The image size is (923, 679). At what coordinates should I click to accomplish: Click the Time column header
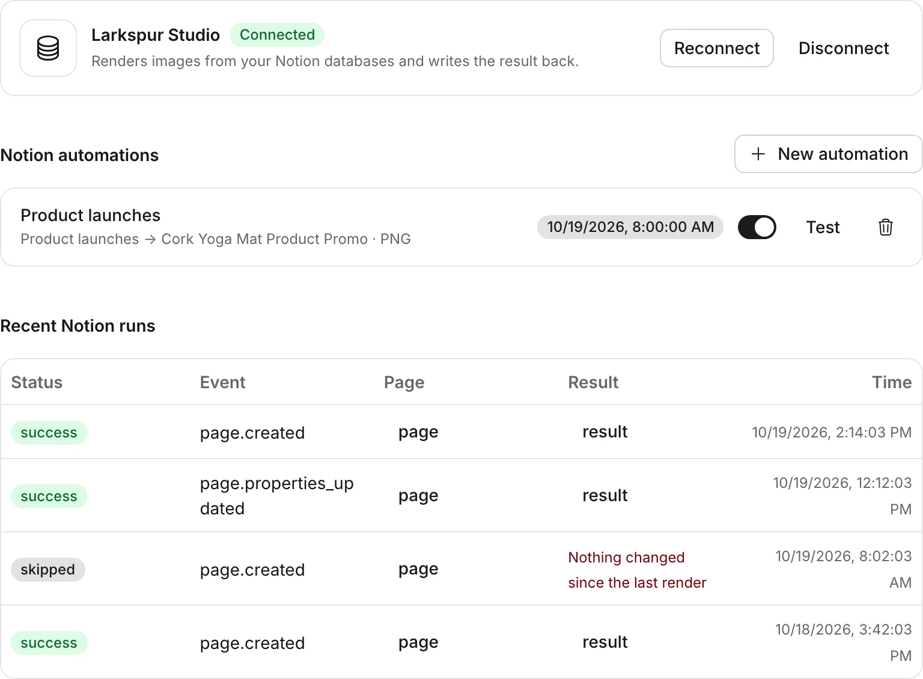[x=892, y=382]
